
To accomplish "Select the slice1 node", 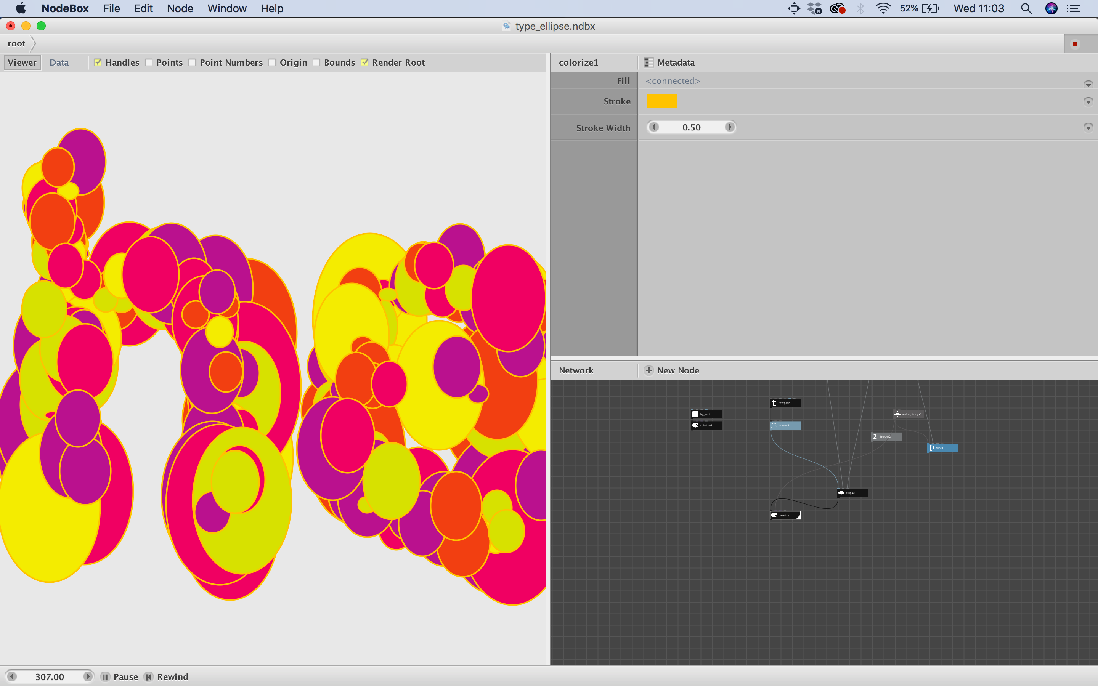I will click(x=942, y=448).
